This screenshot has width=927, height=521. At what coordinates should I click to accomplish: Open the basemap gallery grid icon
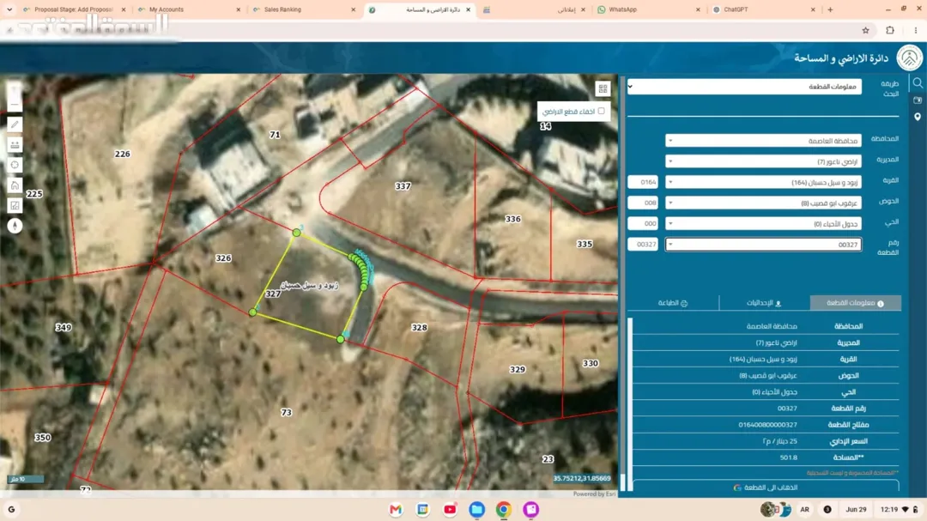coord(603,88)
